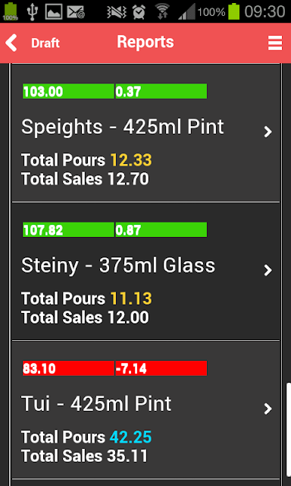This screenshot has width=291, height=486.
Task: Expand Tui 425ml Pint chevron arrow
Action: 268,409
